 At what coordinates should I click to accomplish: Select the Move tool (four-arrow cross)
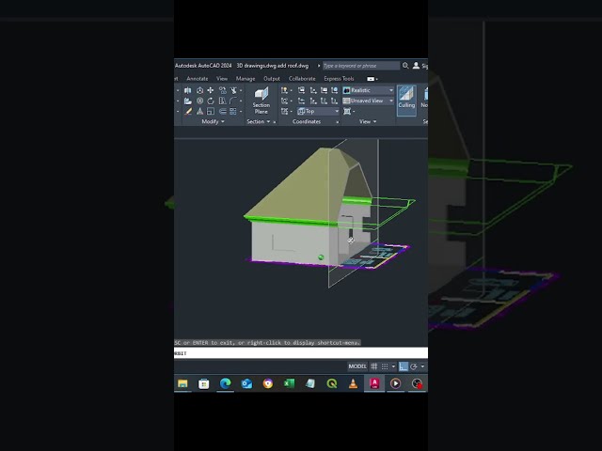click(211, 90)
